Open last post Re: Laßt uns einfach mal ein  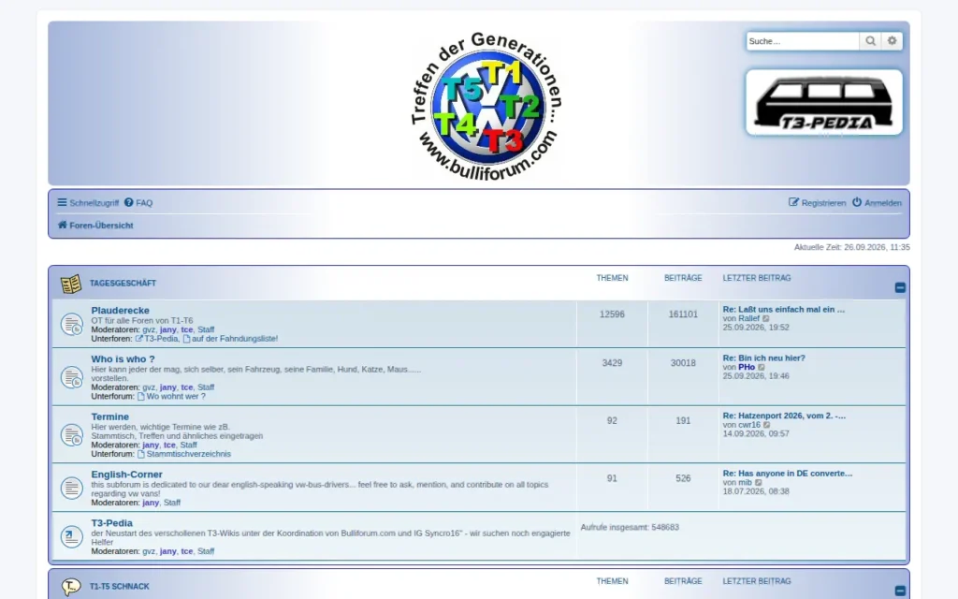[784, 309]
